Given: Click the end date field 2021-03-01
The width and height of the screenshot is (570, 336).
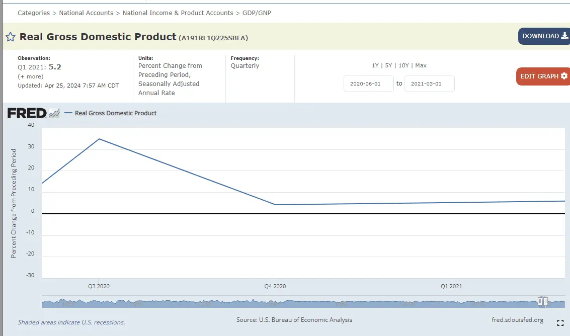Looking at the screenshot, I should coord(429,83).
